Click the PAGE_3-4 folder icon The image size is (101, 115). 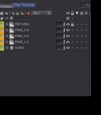[x=12, y=36]
